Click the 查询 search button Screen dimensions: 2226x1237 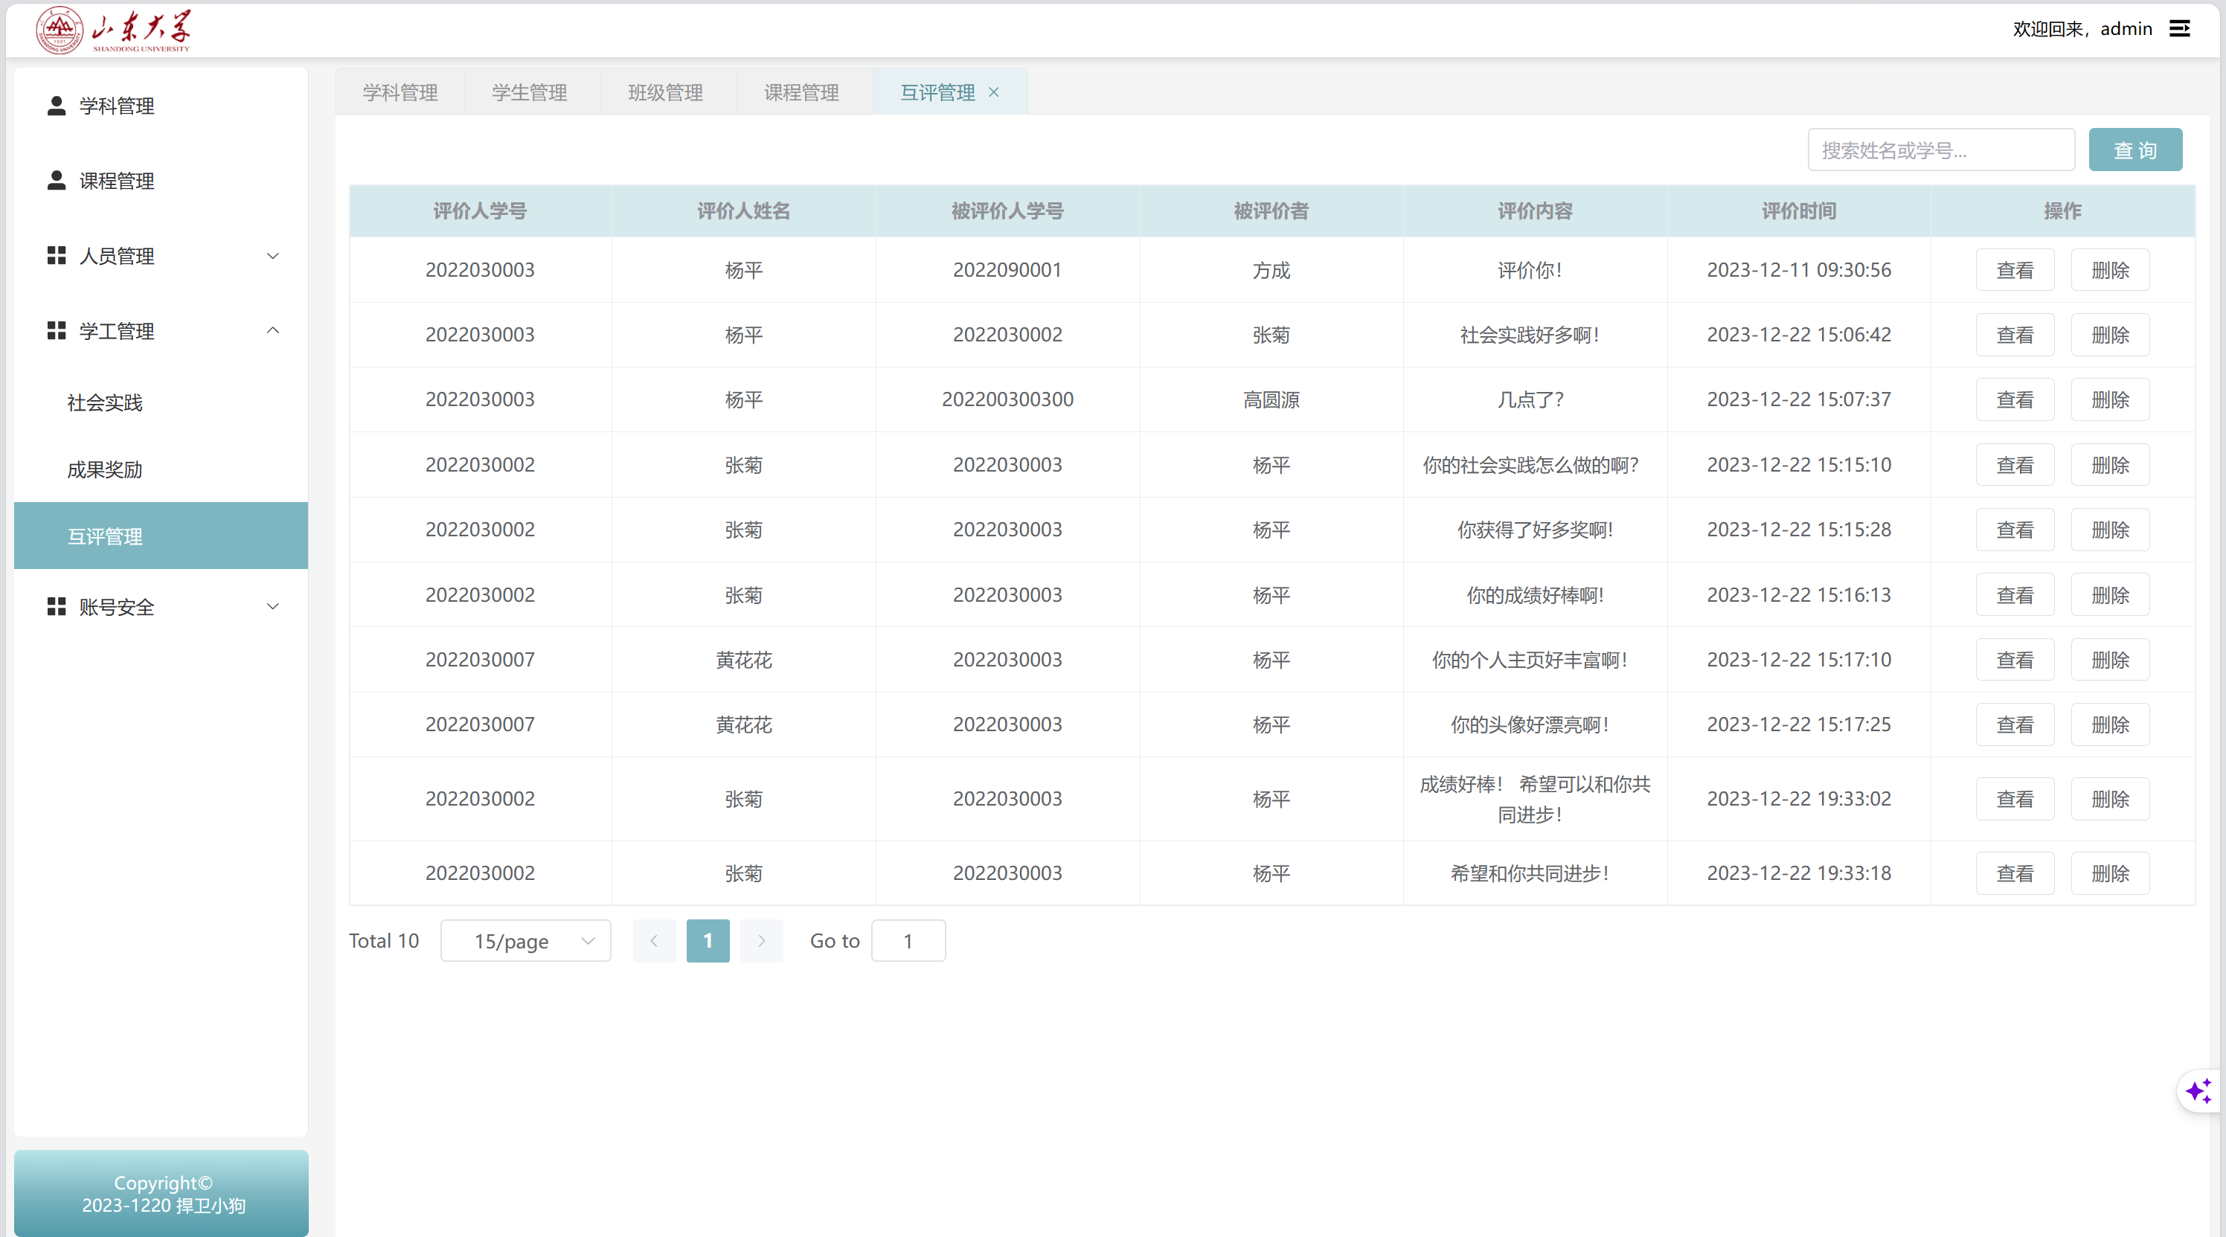(x=2135, y=150)
